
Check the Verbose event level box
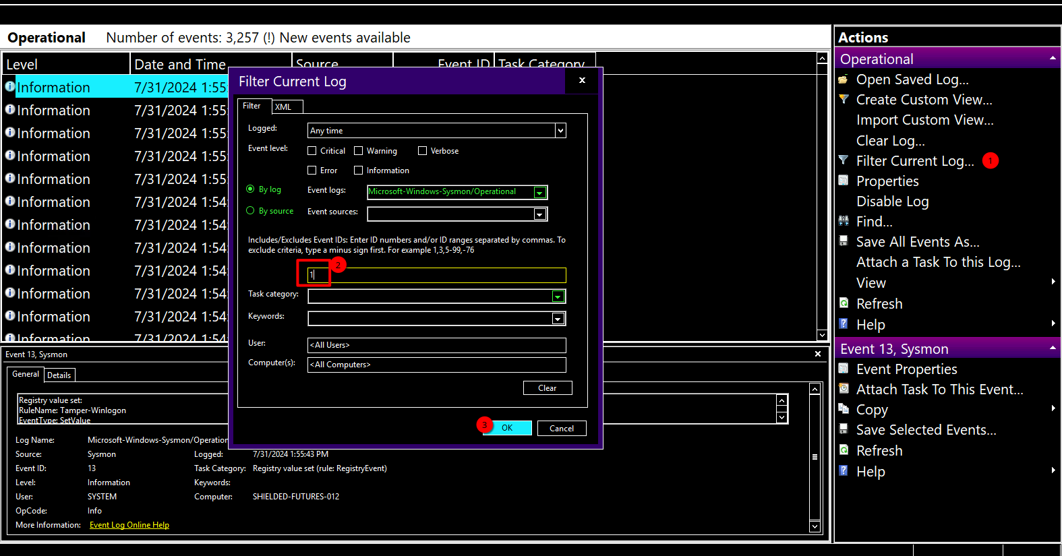(x=422, y=151)
